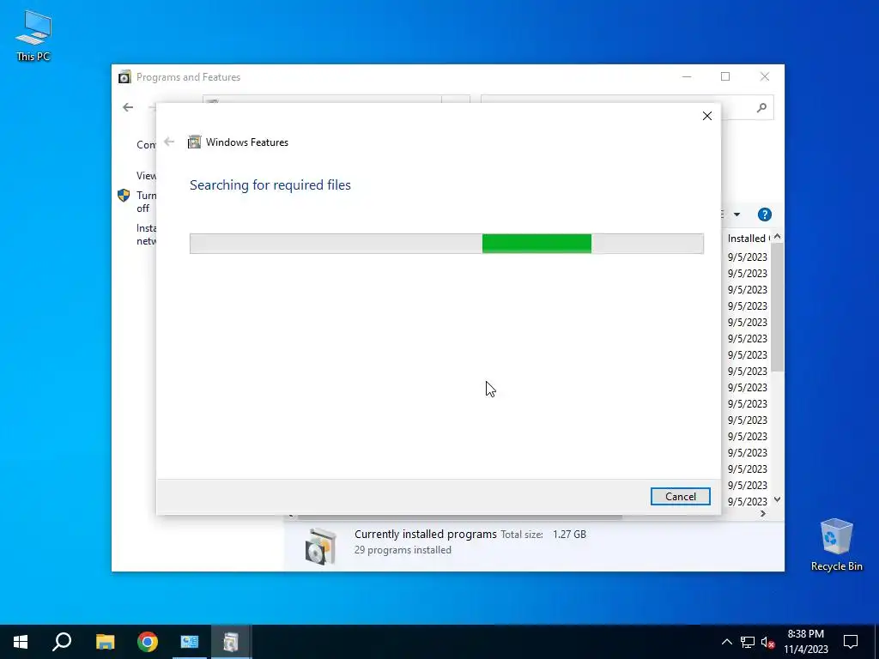Click the Windows Features title icon
The width and height of the screenshot is (879, 659).
194,142
